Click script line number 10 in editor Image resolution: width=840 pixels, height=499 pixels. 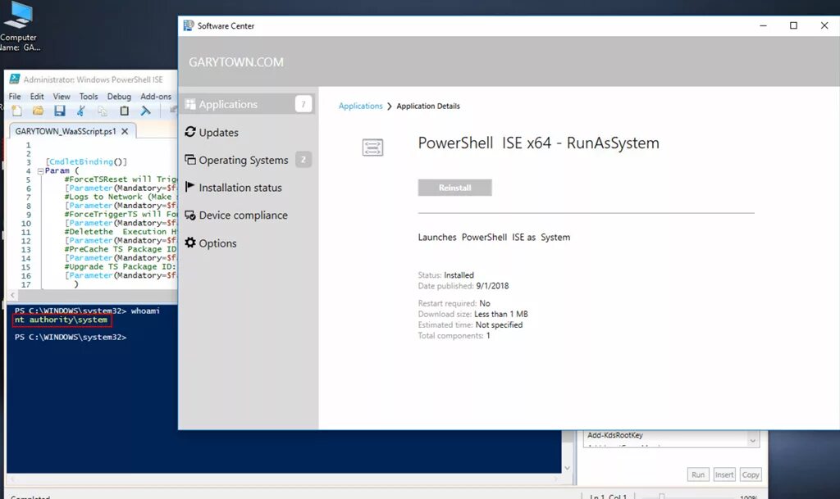[x=25, y=223]
